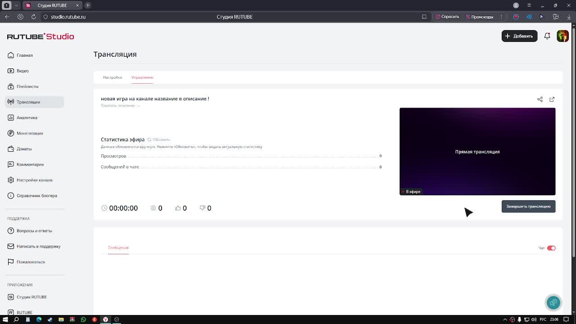Open stream in new window icon
Image resolution: width=576 pixels, height=324 pixels.
tap(552, 99)
